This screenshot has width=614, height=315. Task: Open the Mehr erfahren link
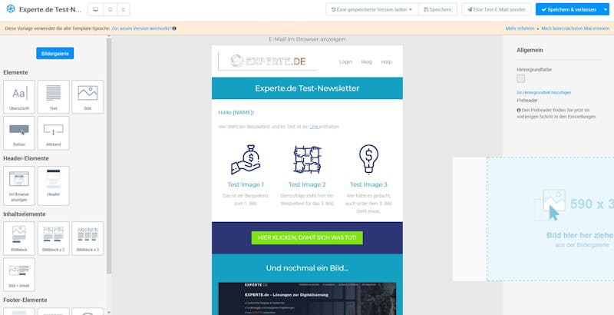(x=520, y=28)
